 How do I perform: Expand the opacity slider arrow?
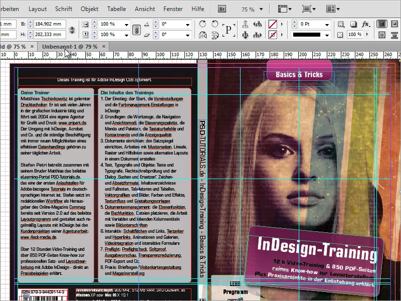368,35
